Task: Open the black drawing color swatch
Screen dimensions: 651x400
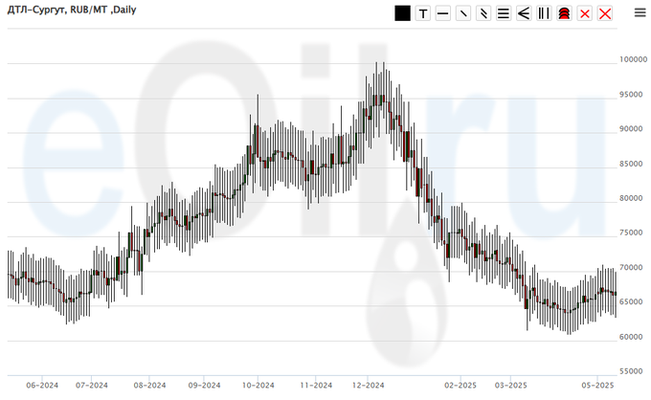Action: 402,13
